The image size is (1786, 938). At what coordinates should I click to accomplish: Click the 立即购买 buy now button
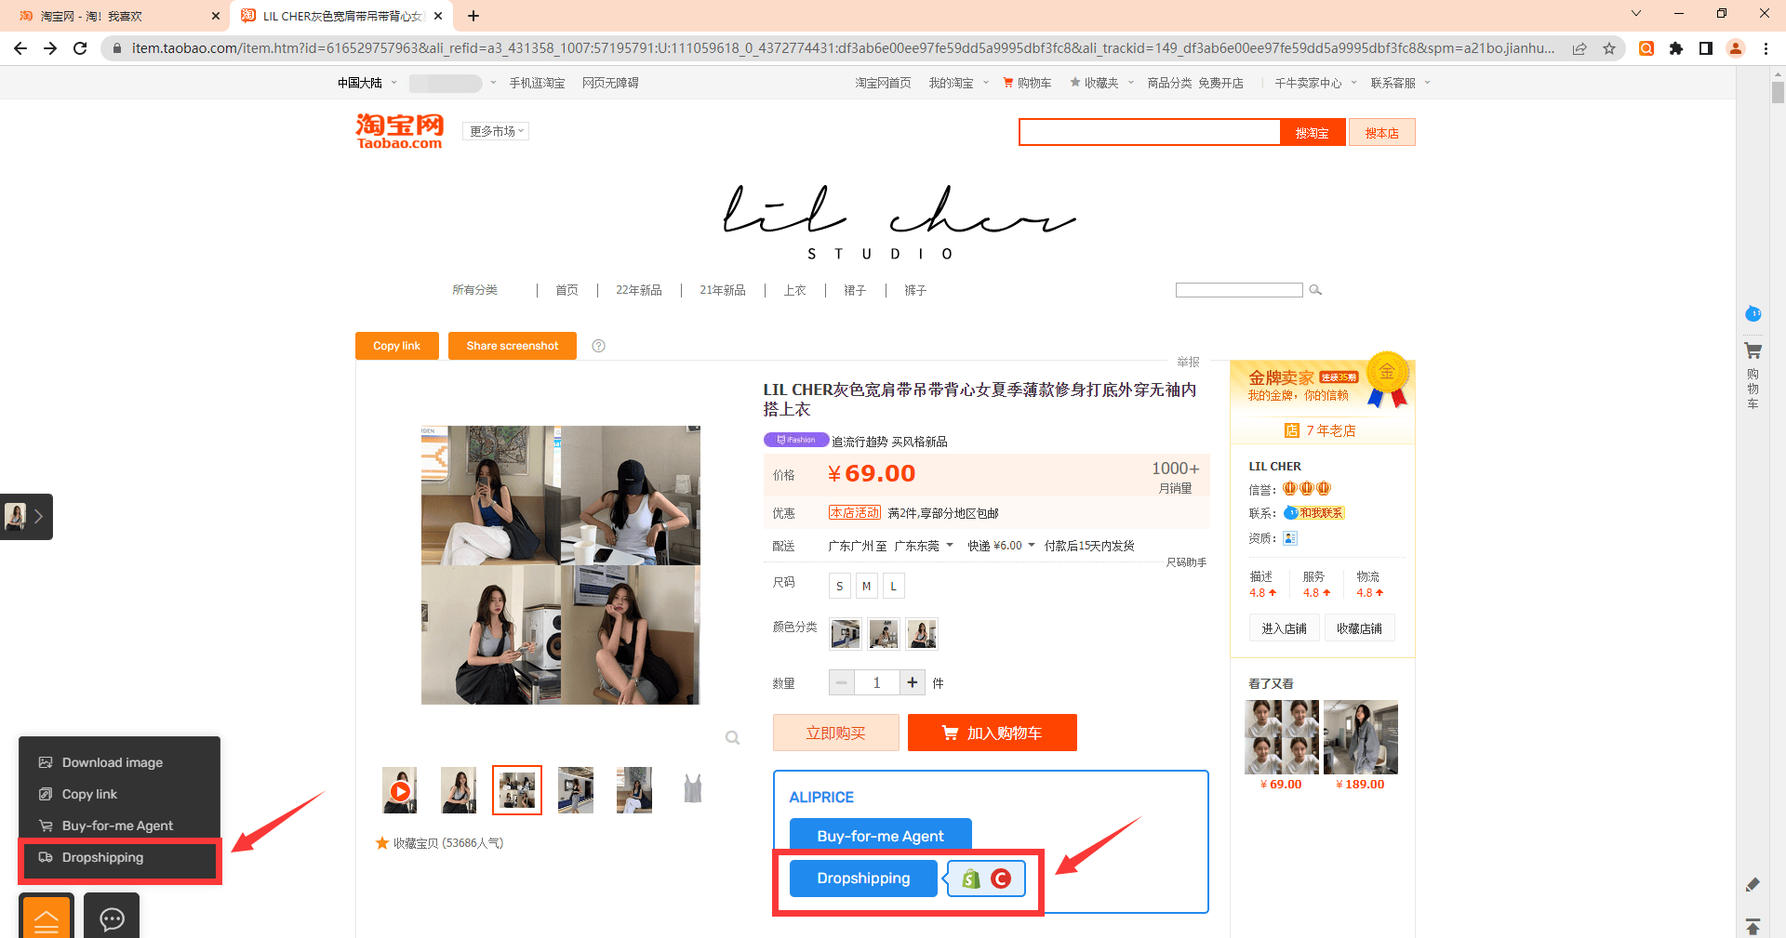pyautogui.click(x=836, y=733)
